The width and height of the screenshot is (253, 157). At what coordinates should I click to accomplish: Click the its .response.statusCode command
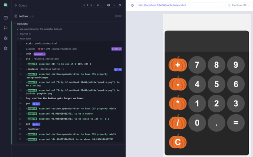[69, 59]
